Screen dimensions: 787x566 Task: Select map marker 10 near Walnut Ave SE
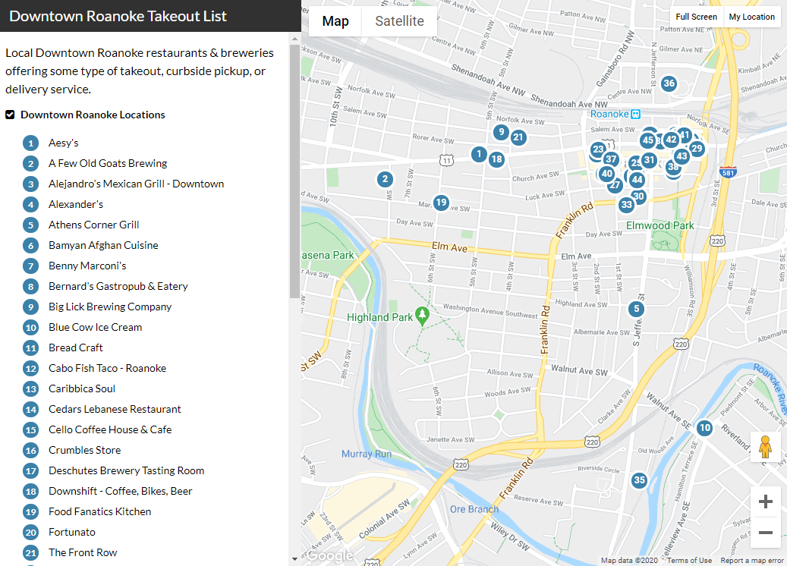tap(705, 427)
